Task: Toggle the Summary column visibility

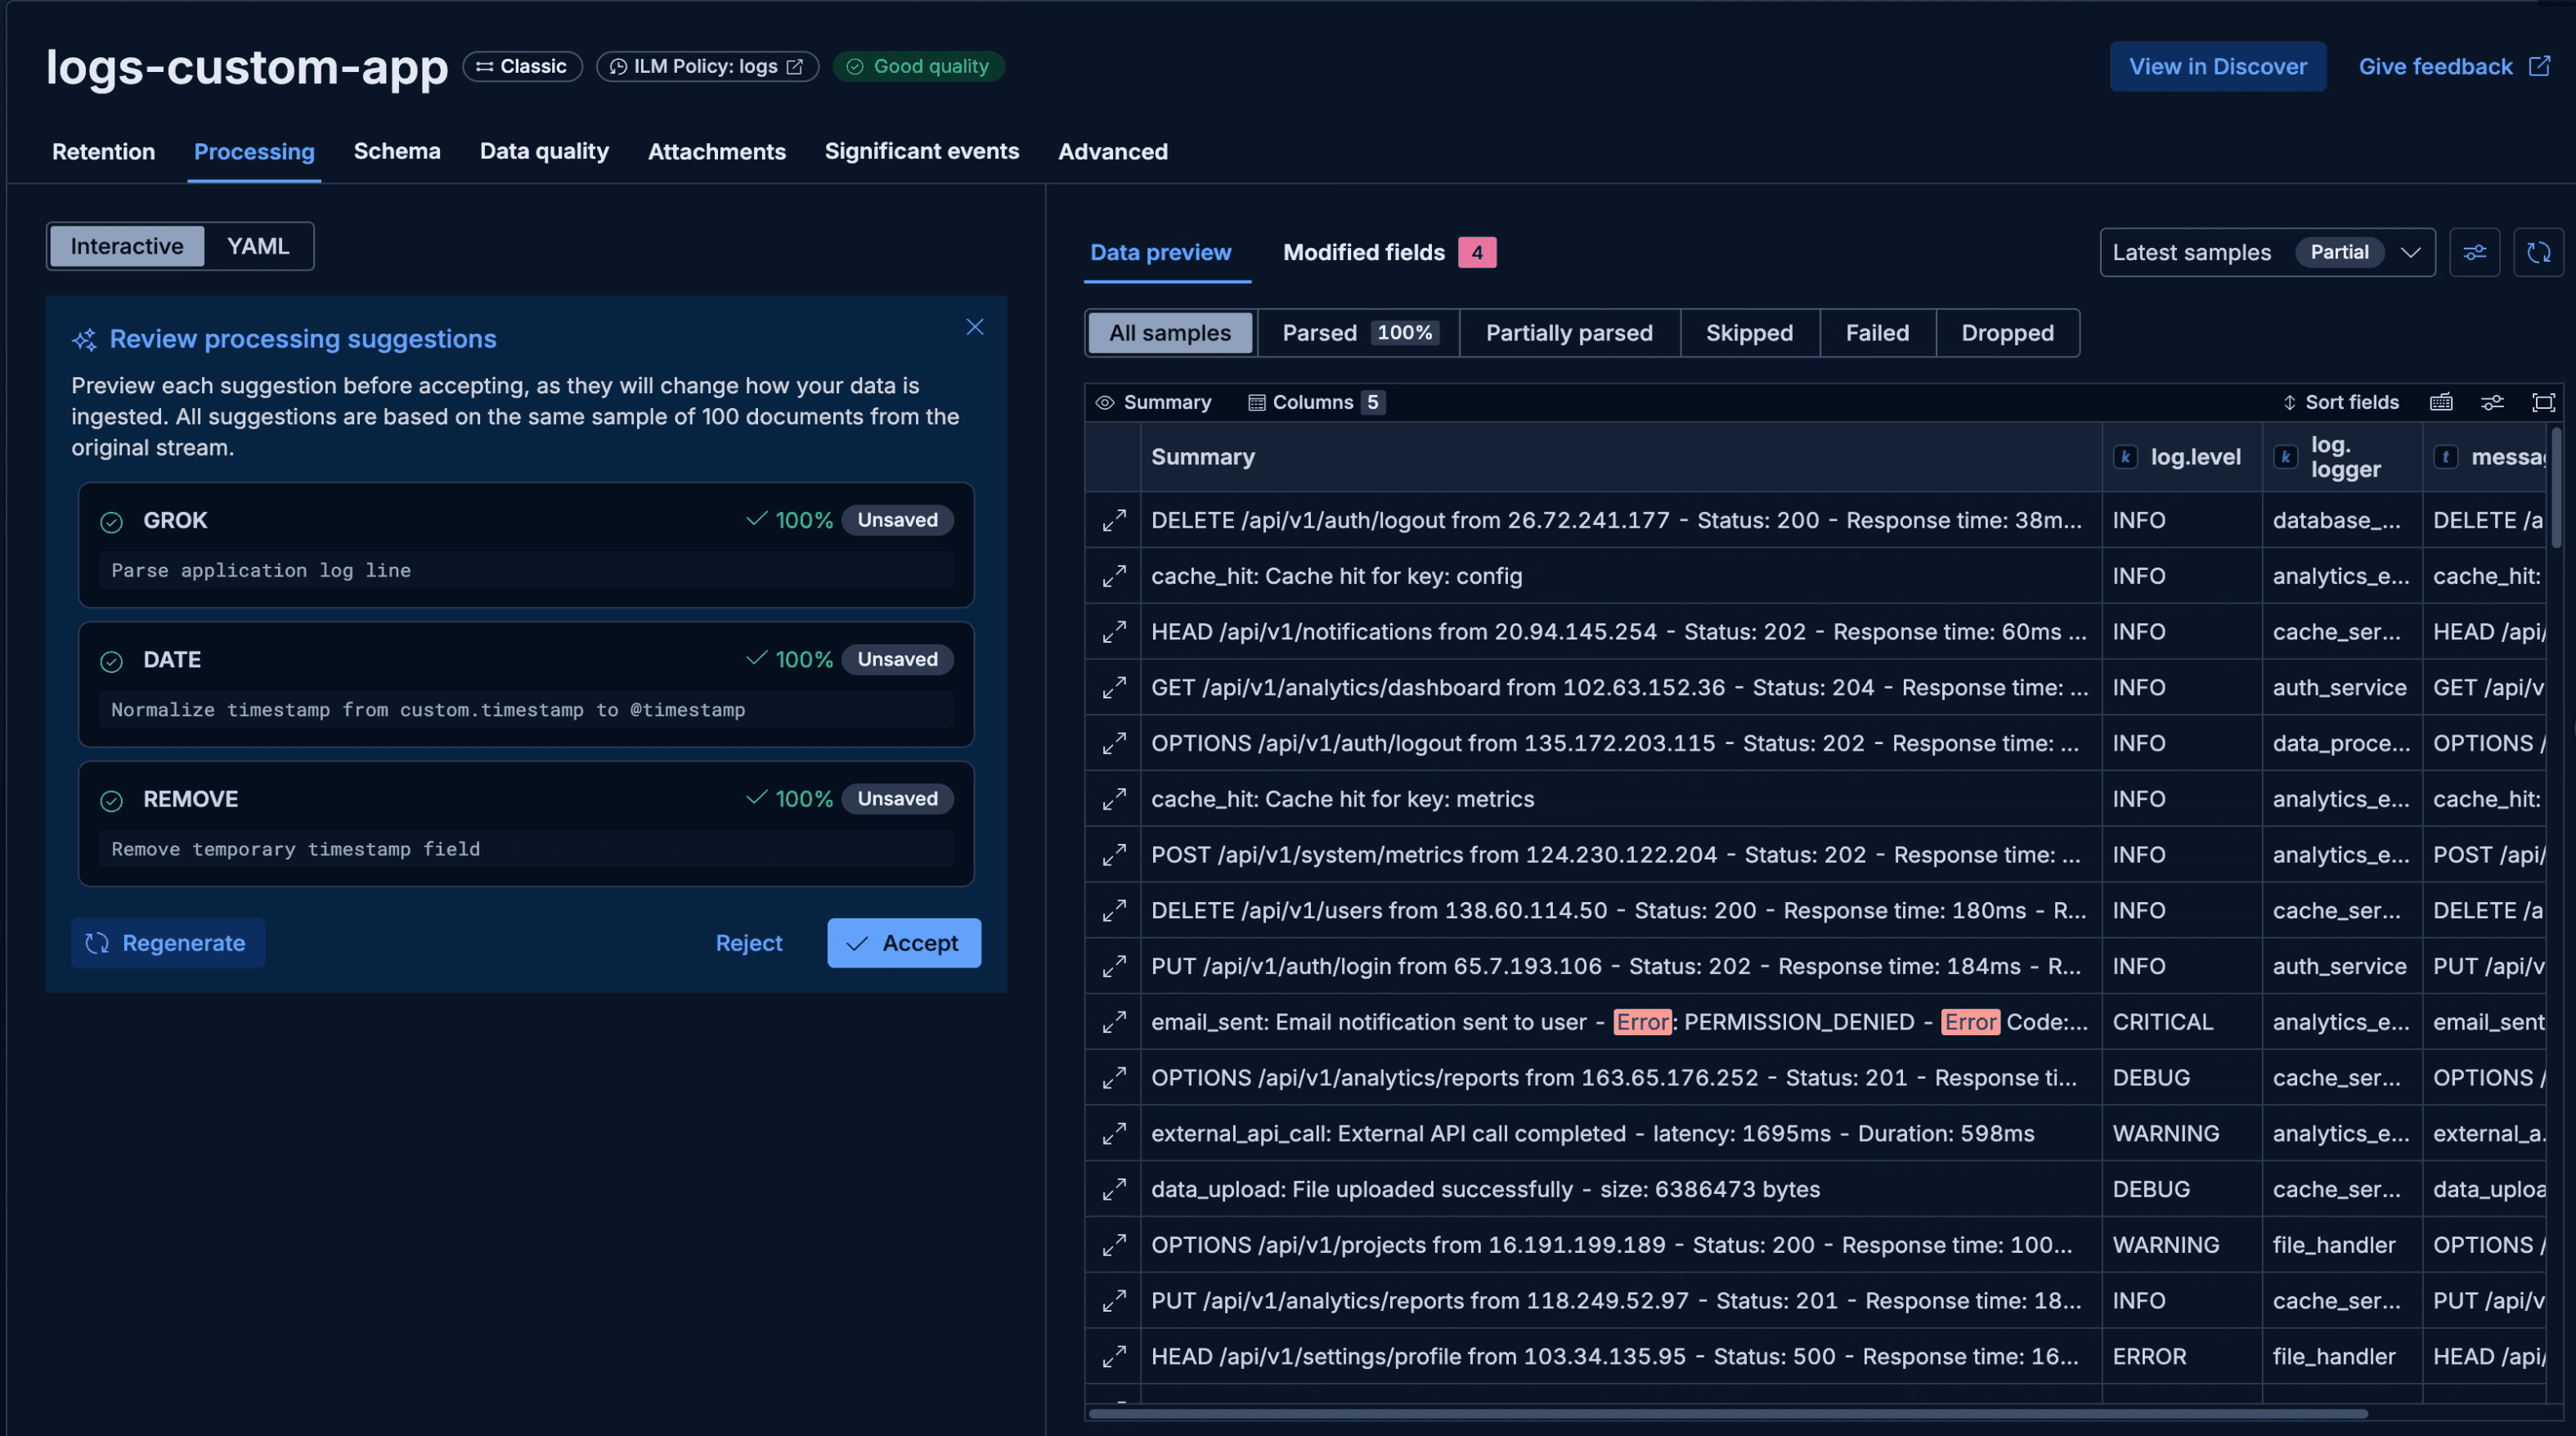Action: click(x=1154, y=402)
